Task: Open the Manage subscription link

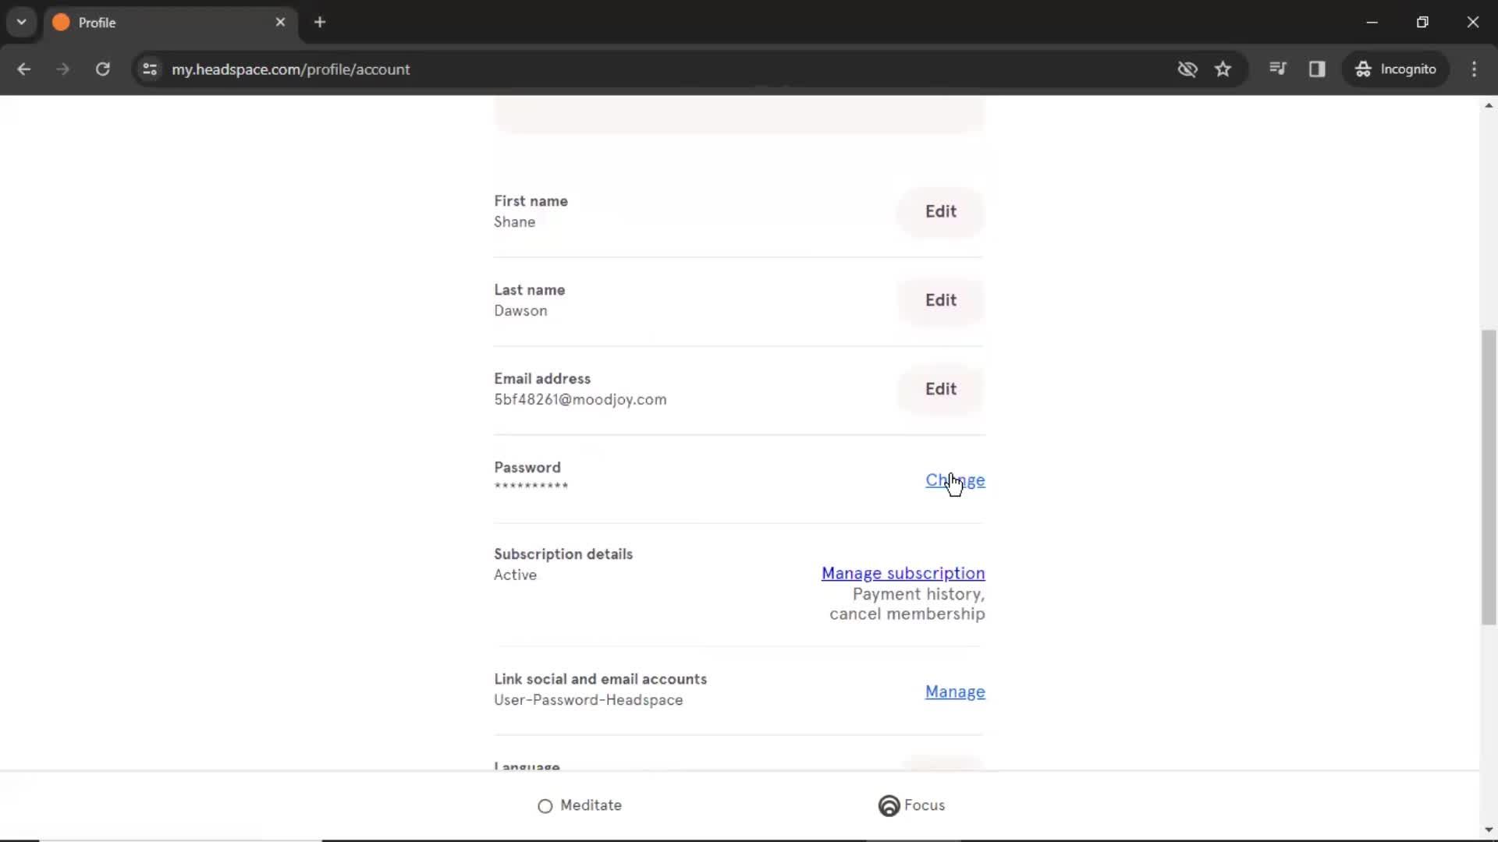Action: pyautogui.click(x=903, y=573)
